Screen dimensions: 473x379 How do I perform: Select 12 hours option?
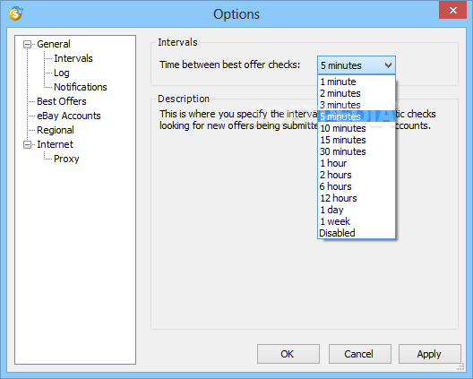click(357, 198)
